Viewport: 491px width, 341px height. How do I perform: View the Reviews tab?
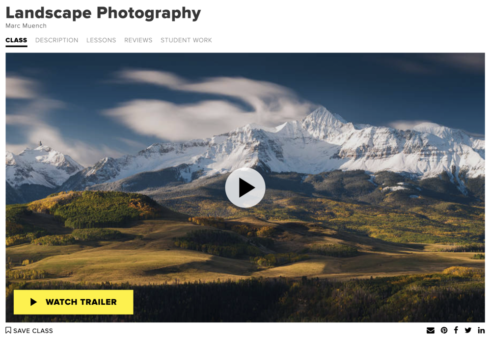pyautogui.click(x=138, y=40)
